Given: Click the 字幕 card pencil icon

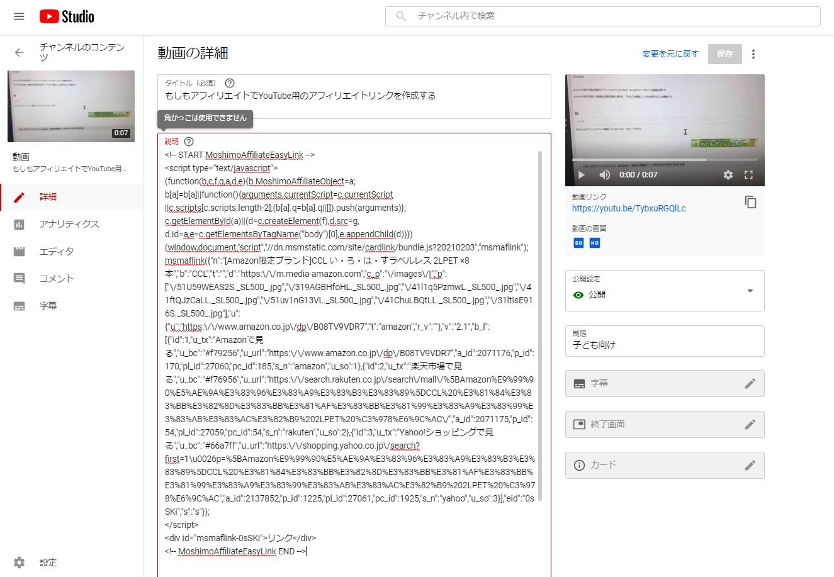Looking at the screenshot, I should (750, 384).
